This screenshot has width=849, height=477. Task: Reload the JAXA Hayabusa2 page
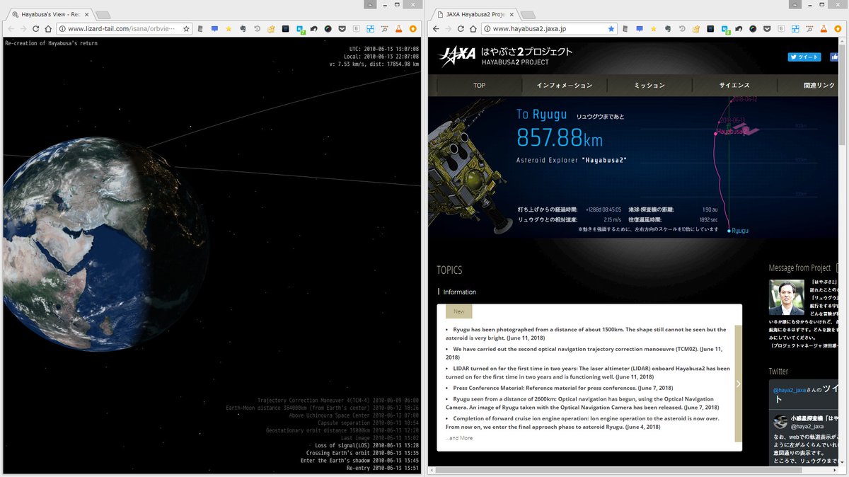click(461, 29)
